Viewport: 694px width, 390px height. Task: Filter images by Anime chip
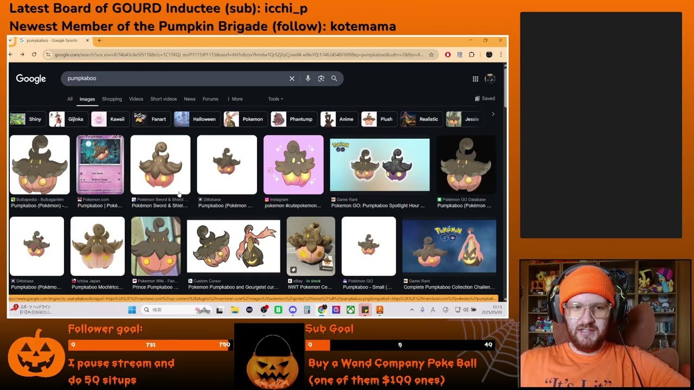338,119
